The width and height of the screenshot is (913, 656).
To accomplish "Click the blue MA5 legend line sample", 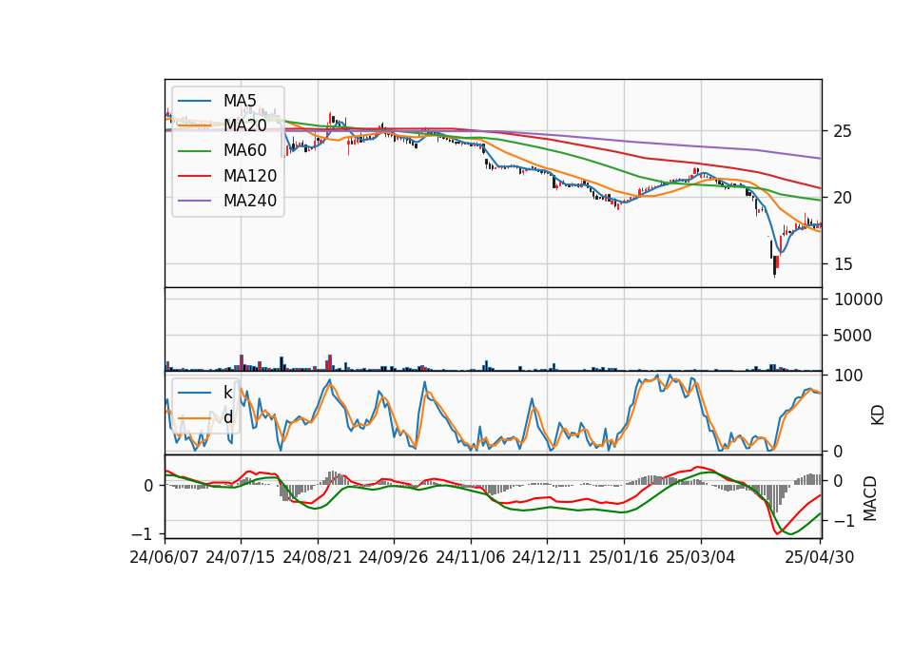I will coord(194,101).
